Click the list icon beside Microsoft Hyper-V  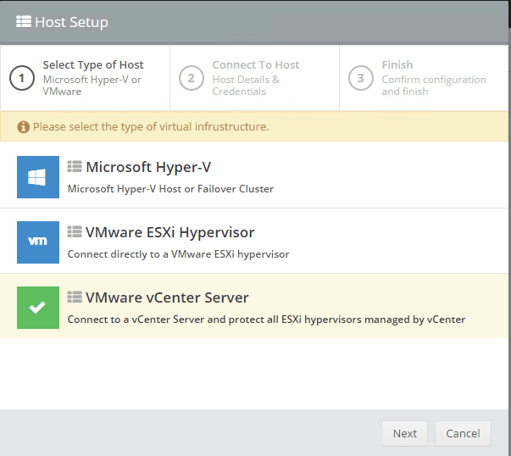point(75,167)
